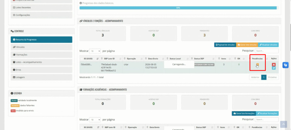Click Próximo pagination button
291x130 pixels.
[x=273, y=77]
